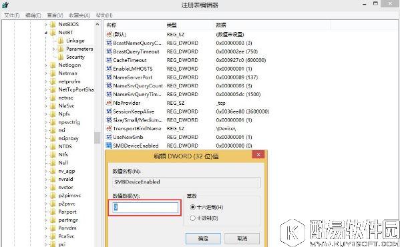Image resolution: width=400 pixels, height=247 pixels.
Task: Expand the netprofm tree node arrow
Action: point(46,81)
